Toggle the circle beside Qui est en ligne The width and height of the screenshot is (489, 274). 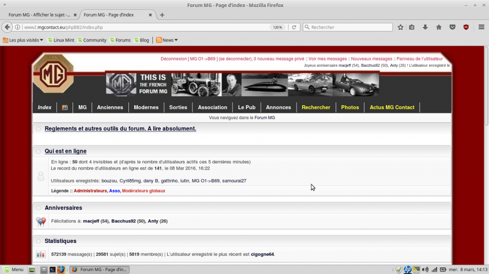[38, 152]
